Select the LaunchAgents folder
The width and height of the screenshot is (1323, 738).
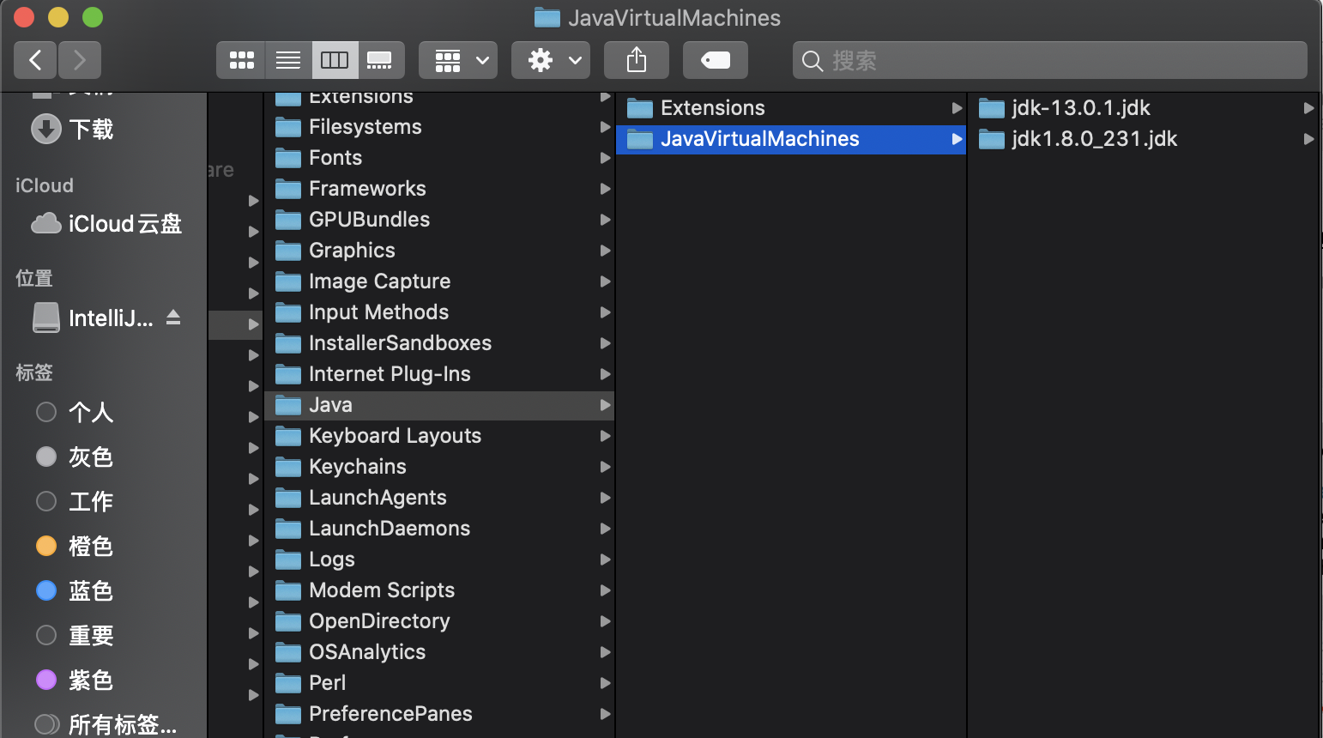439,498
